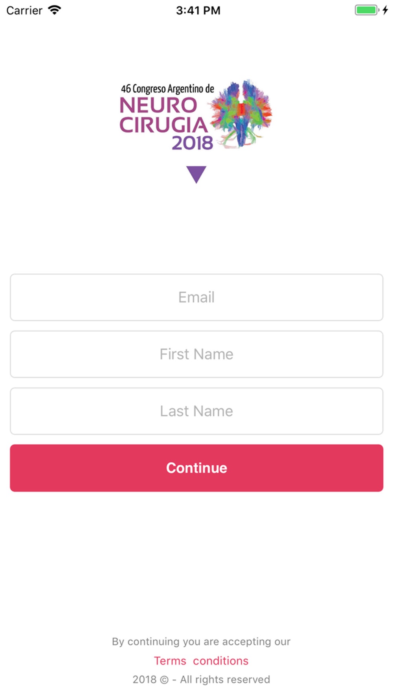Tap the colorful brain fiber illustration

coord(241,114)
